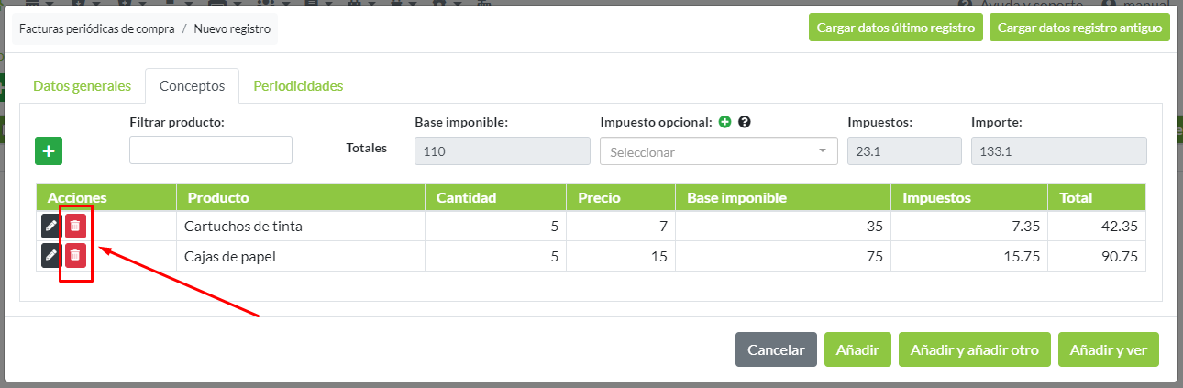Open help for Impuesto opcional
This screenshot has height=388, width=1183.
click(745, 122)
